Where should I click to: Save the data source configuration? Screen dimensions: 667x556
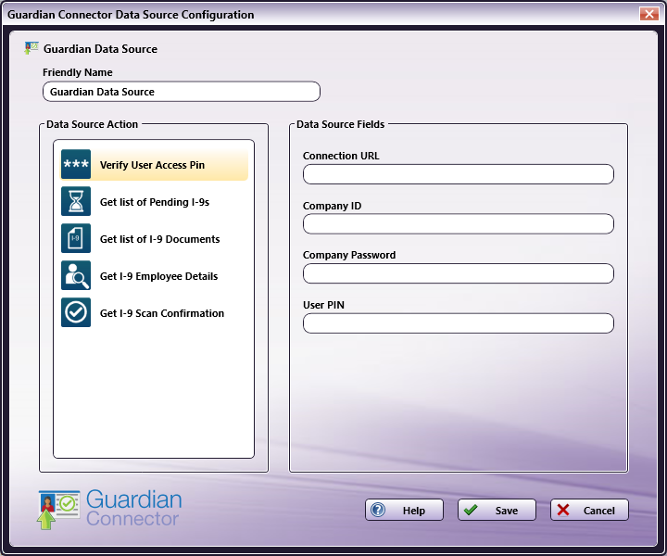497,510
